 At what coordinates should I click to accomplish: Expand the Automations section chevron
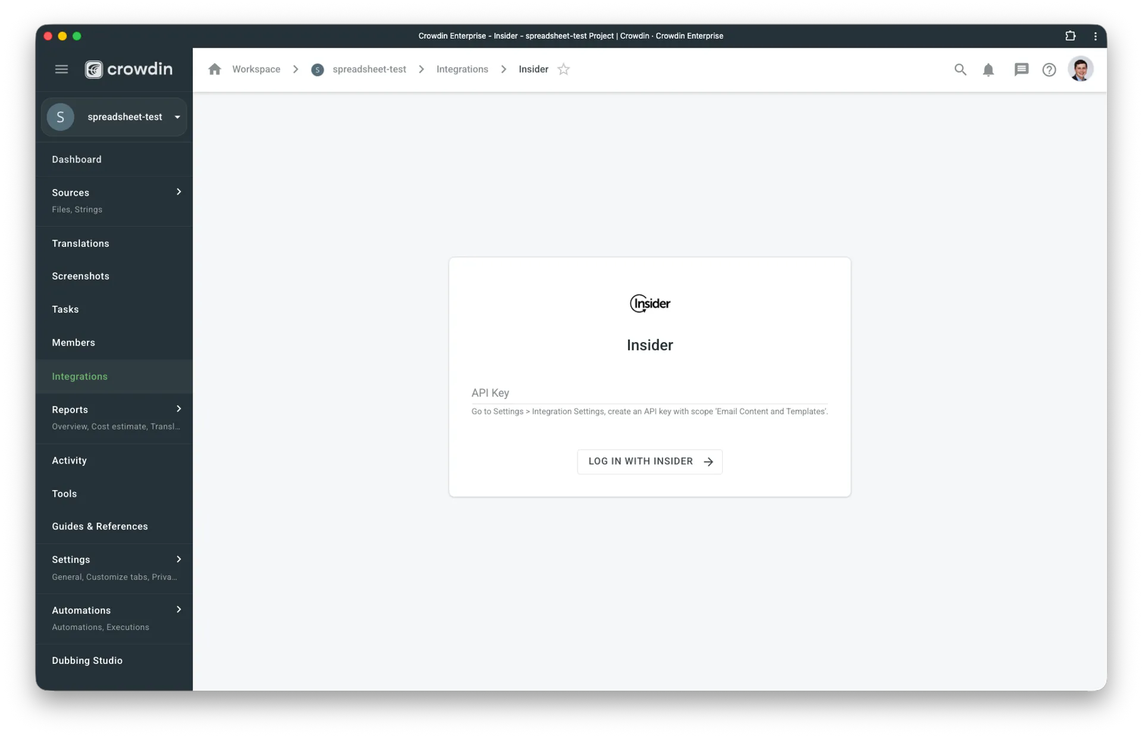coord(178,609)
